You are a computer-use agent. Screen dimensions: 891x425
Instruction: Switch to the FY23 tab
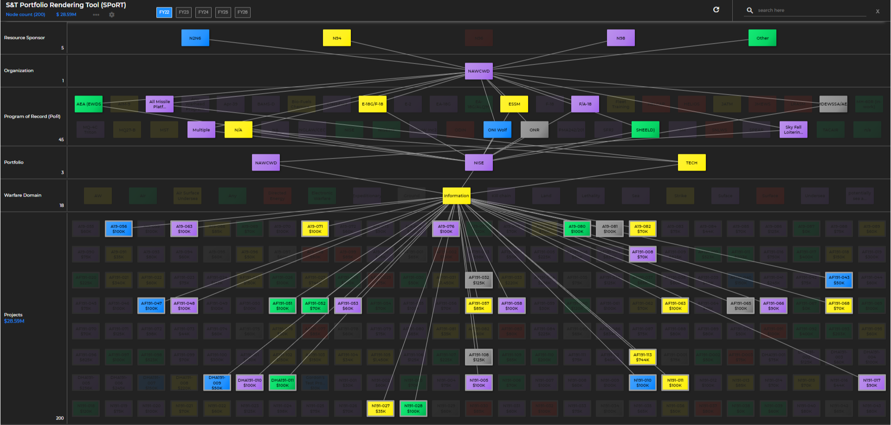point(184,13)
